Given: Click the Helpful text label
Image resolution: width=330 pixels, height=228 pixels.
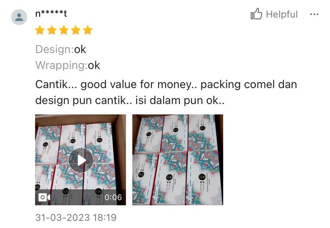Looking at the screenshot, I should tap(282, 14).
